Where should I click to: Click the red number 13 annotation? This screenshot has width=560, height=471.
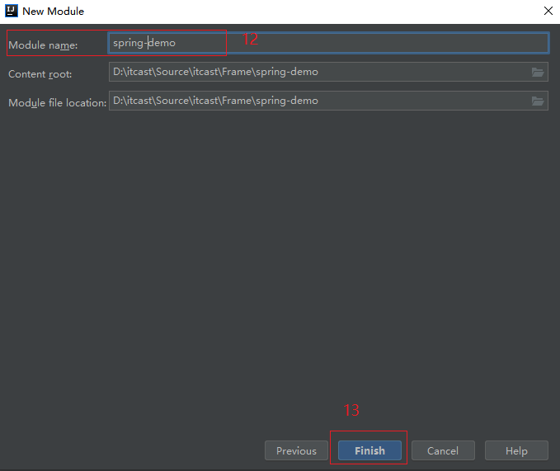351,410
